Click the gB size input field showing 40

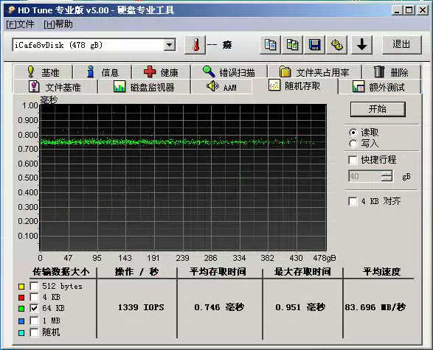(x=365, y=176)
